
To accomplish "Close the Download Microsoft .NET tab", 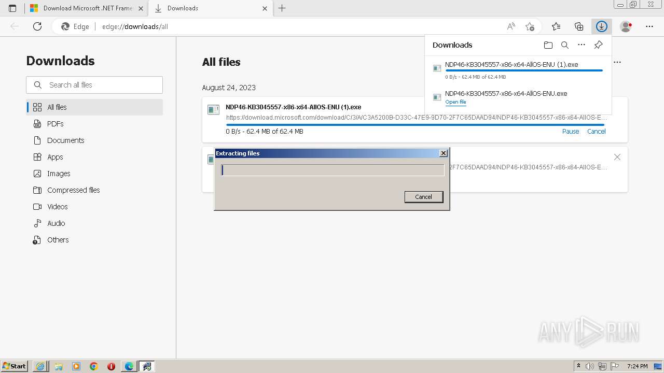I will coord(141,8).
